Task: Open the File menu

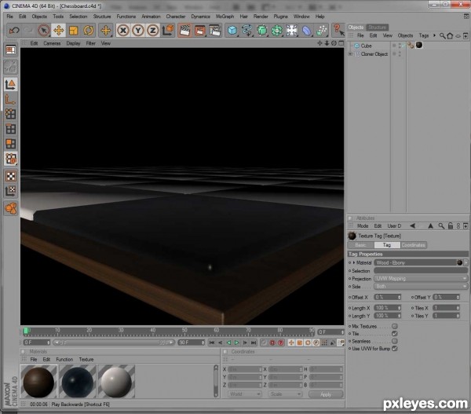Action: [x=10, y=16]
